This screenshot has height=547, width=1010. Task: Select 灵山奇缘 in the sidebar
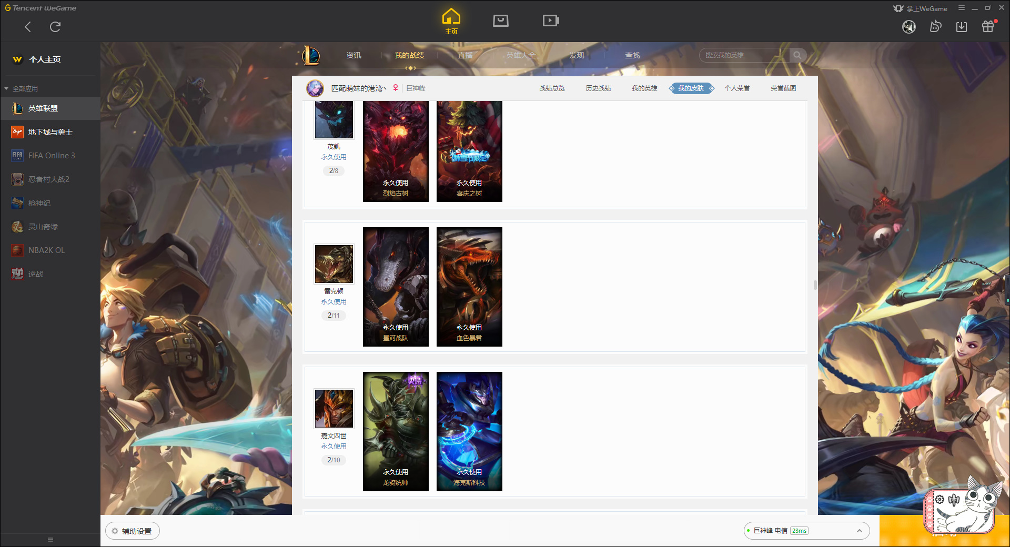(50, 227)
